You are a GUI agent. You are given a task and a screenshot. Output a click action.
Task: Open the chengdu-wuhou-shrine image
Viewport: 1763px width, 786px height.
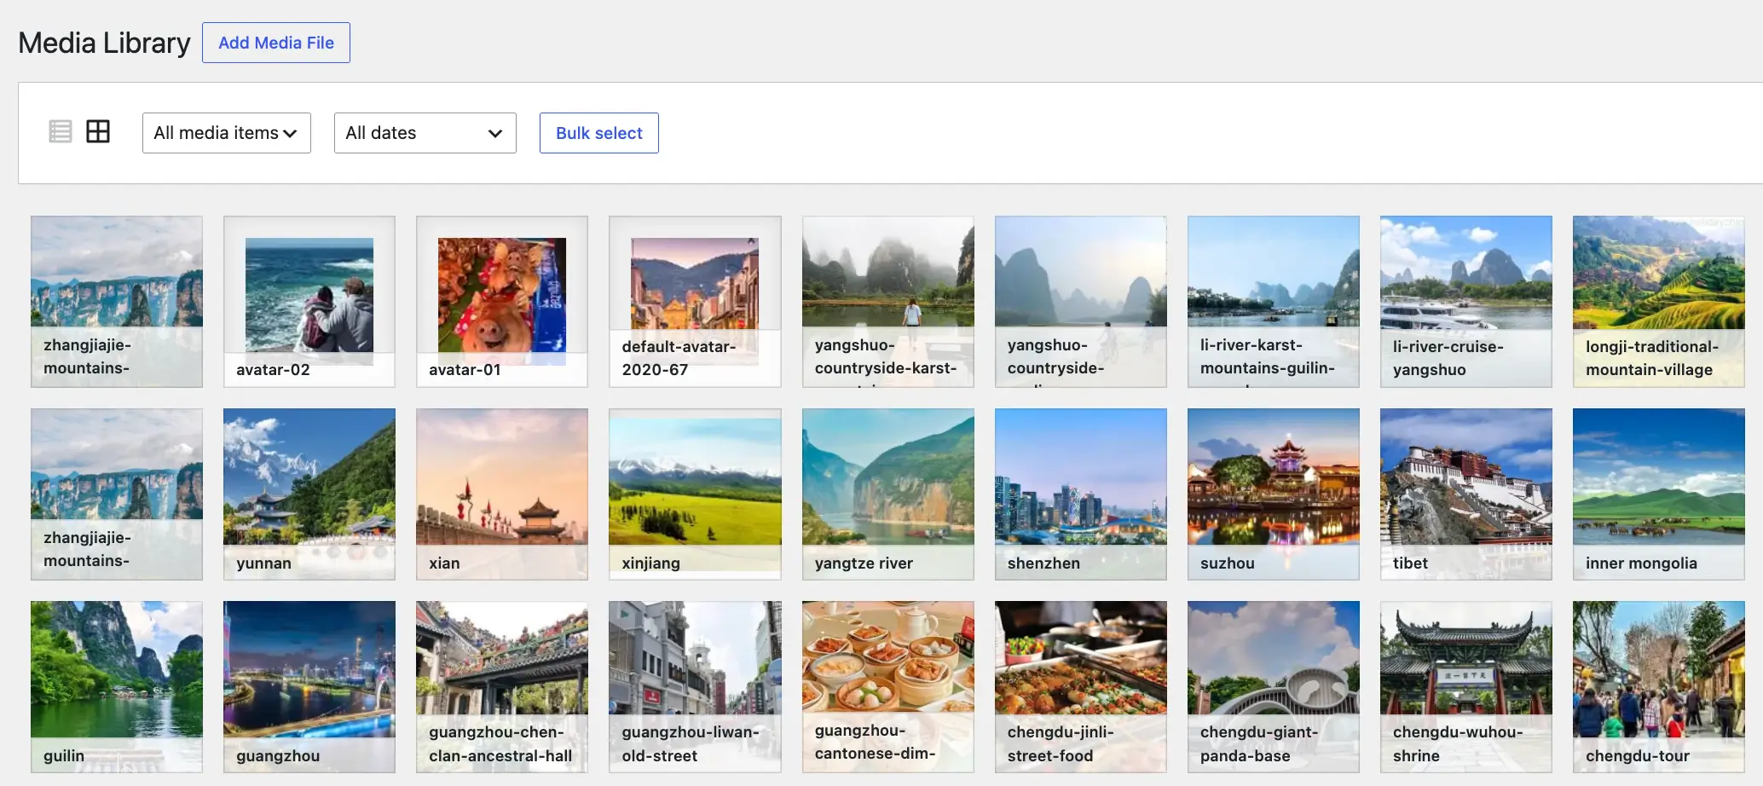pos(1466,687)
